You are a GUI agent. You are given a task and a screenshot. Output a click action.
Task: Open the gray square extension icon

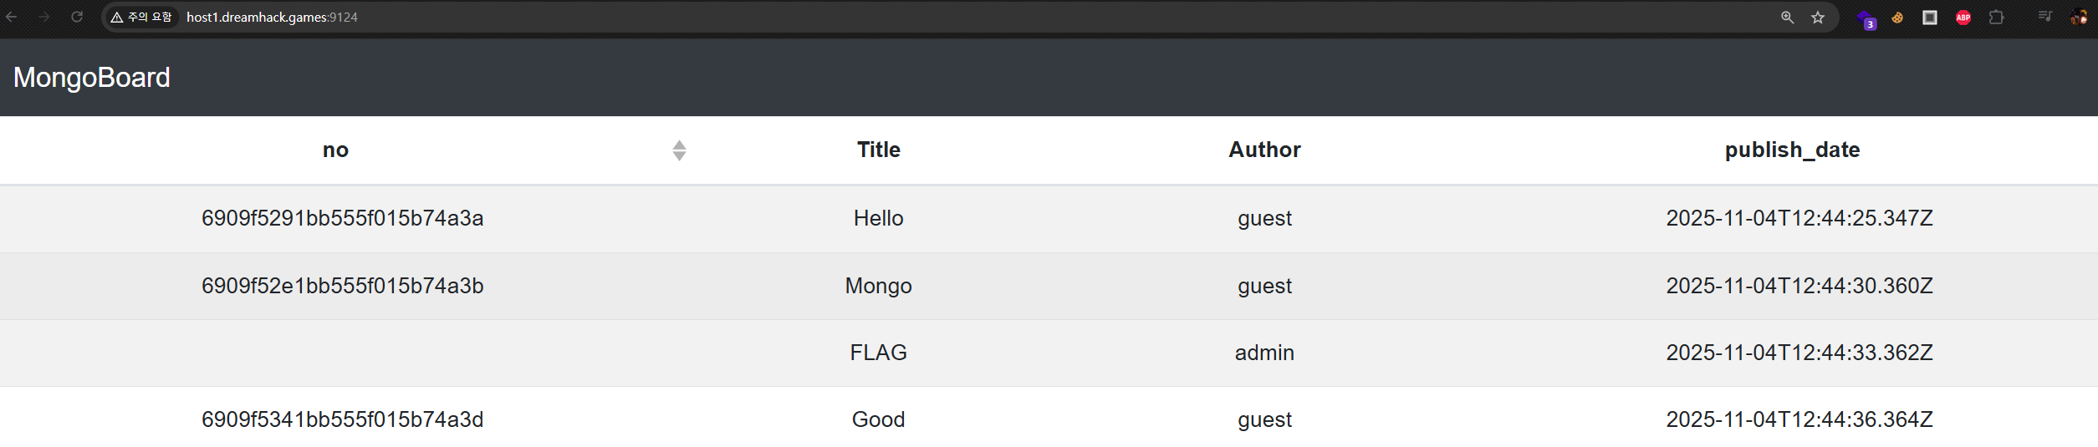coord(1930,18)
